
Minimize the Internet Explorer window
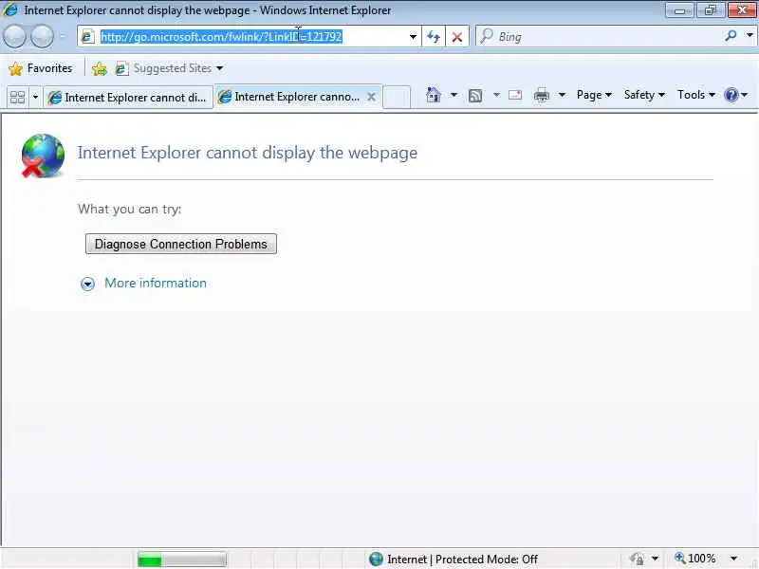click(x=679, y=10)
